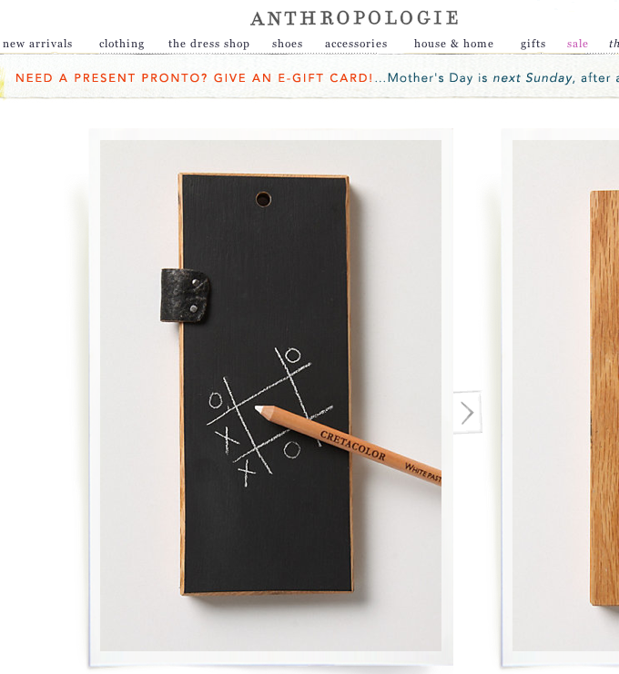Advance to next product image arrow
619x674 pixels.
tap(468, 413)
